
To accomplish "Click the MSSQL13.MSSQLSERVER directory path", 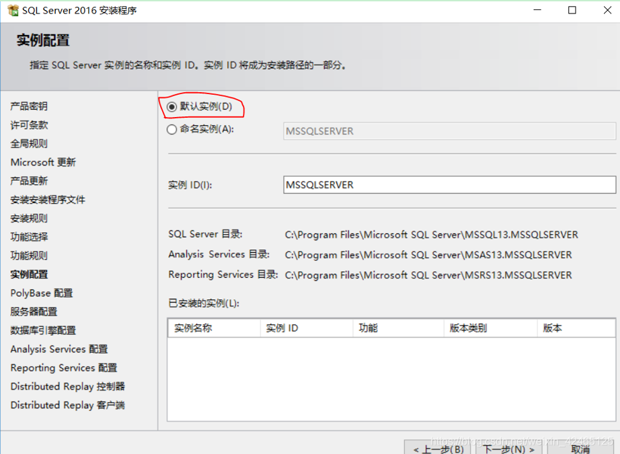I will click(x=432, y=235).
